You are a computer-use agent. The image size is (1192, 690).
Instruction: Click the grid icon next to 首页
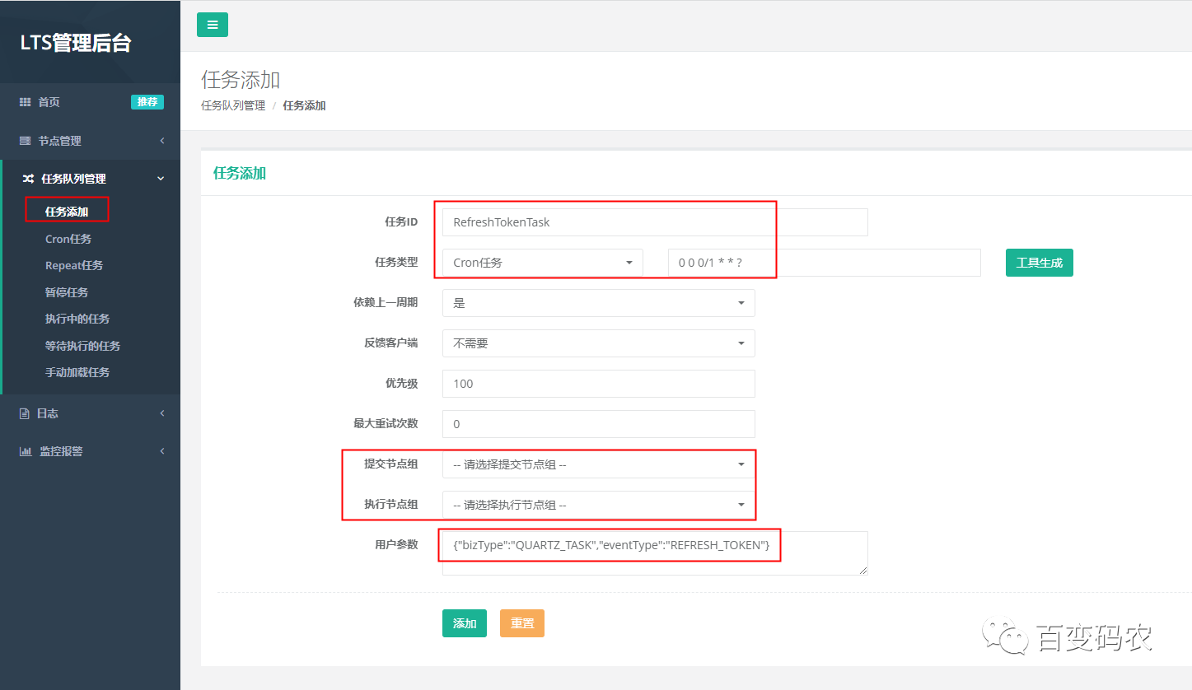pyautogui.click(x=25, y=102)
